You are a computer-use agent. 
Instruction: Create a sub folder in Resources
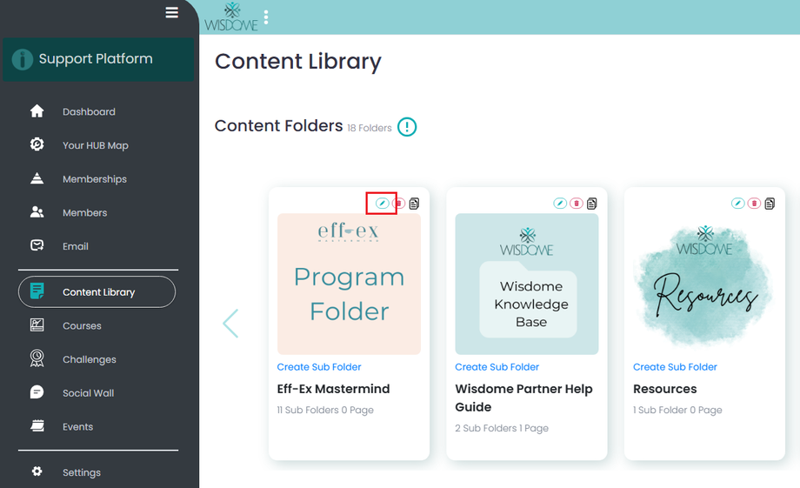click(675, 367)
